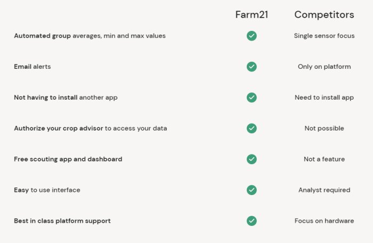Viewport: 373px width, 243px height.
Task: Click checkmark for Free scouting app row
Action: (252, 159)
